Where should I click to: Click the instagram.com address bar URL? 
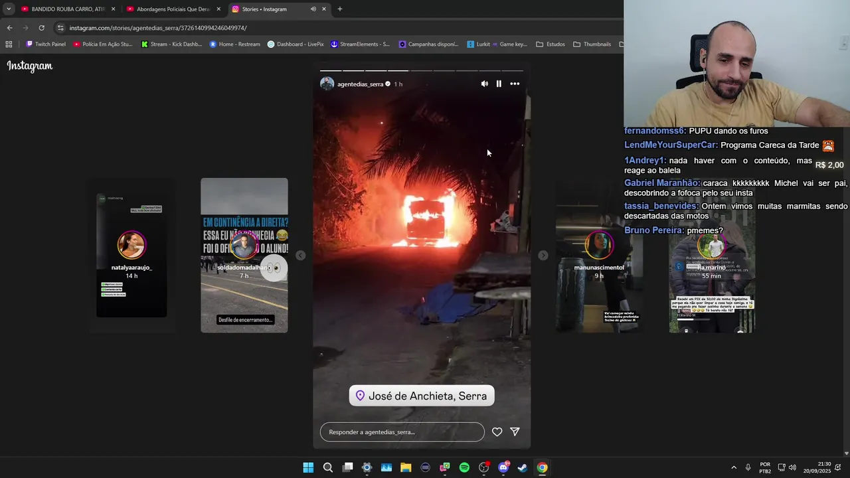158,28
